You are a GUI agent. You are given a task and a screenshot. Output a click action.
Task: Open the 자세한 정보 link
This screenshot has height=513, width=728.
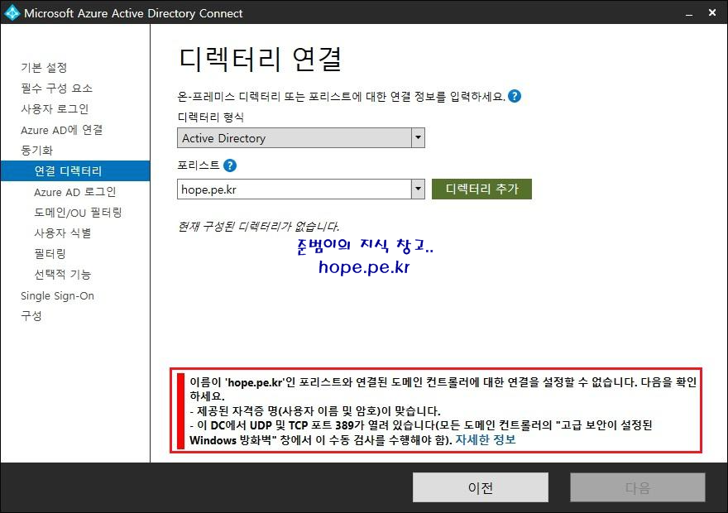(485, 439)
